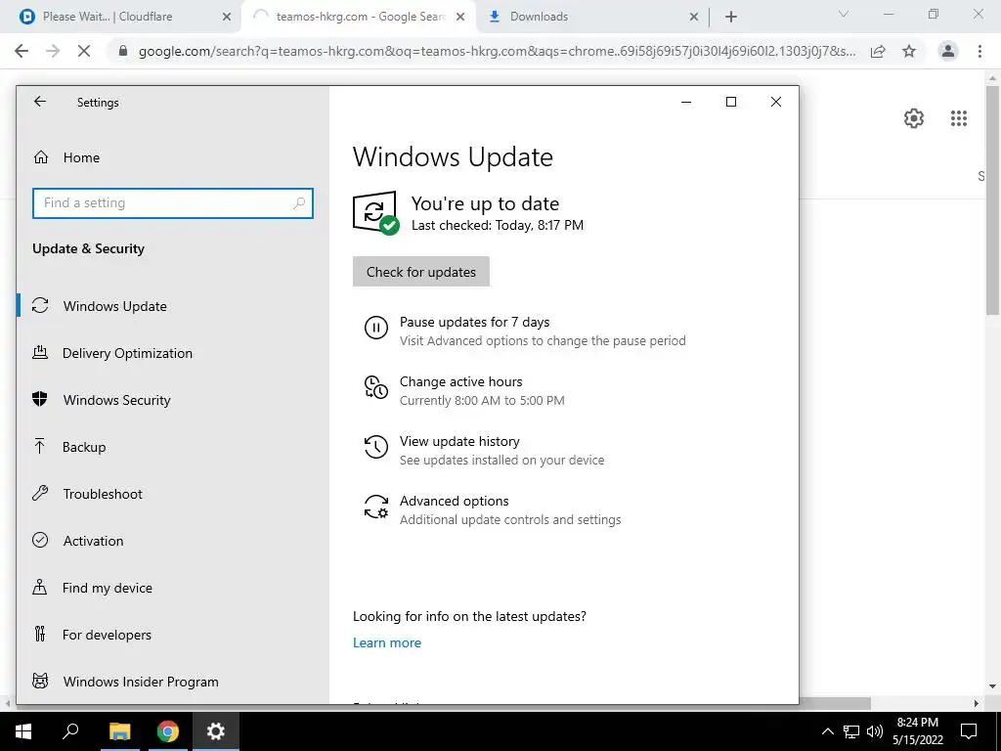Viewport: 1001px width, 751px height.
Task: Open the Learn more link
Action: (x=387, y=642)
